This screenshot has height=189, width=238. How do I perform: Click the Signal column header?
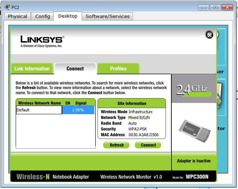pyautogui.click(x=81, y=103)
